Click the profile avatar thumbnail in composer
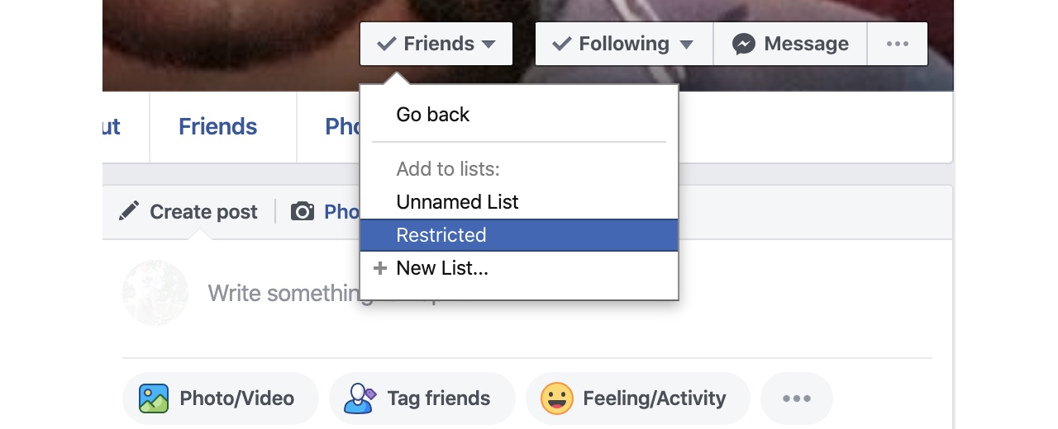The height and width of the screenshot is (429, 1058). point(155,293)
